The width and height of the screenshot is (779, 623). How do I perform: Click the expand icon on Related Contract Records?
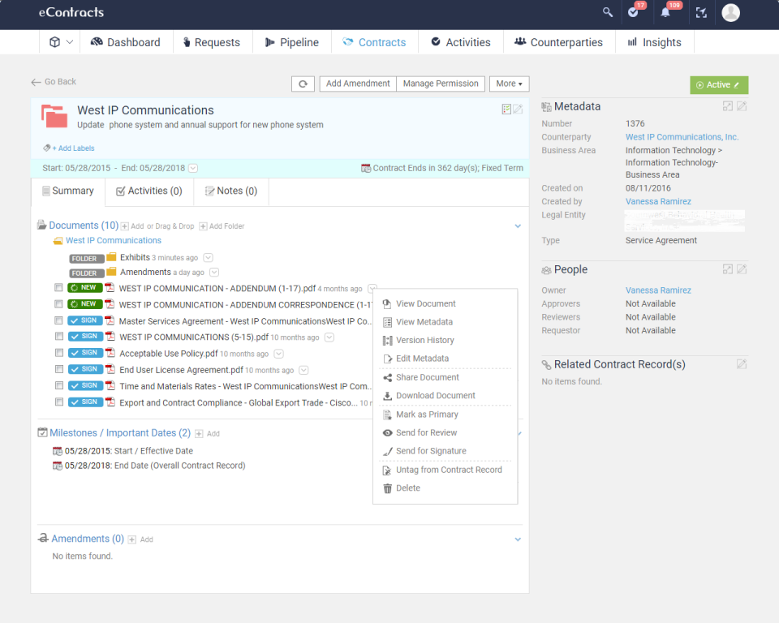741,364
